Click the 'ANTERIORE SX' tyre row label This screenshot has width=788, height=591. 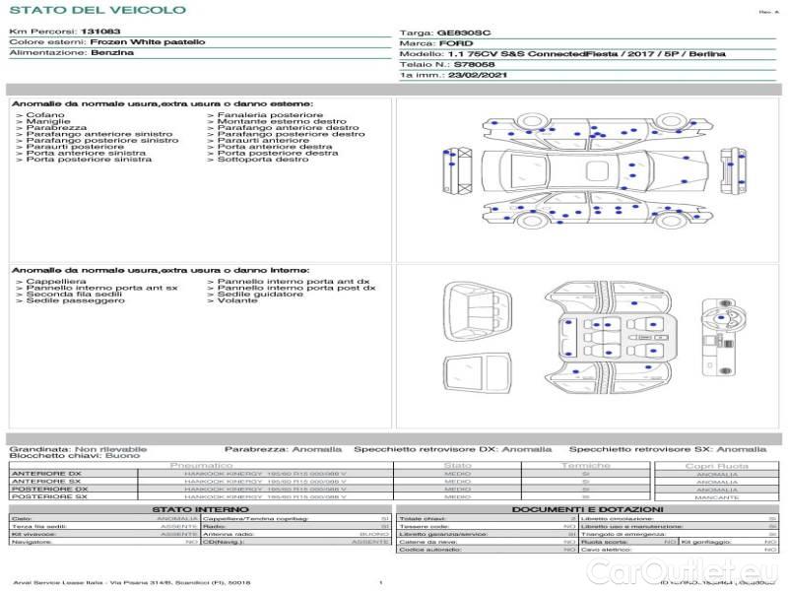[x=46, y=482]
